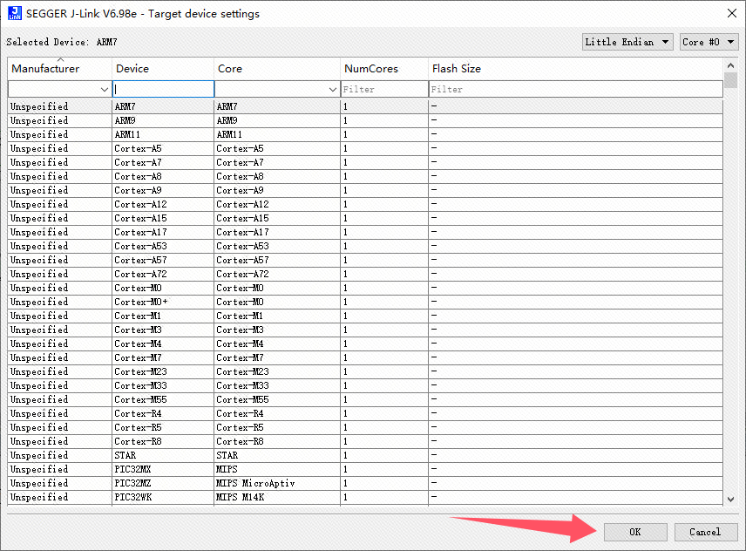The image size is (746, 551).
Task: Open the Little Endian dropdown
Action: [627, 42]
